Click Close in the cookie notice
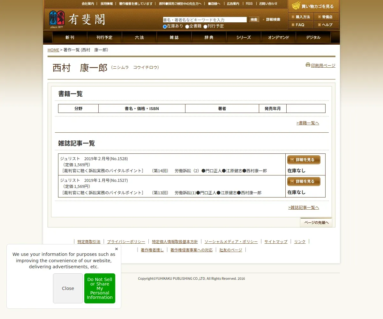383x319 pixels. pyautogui.click(x=68, y=288)
